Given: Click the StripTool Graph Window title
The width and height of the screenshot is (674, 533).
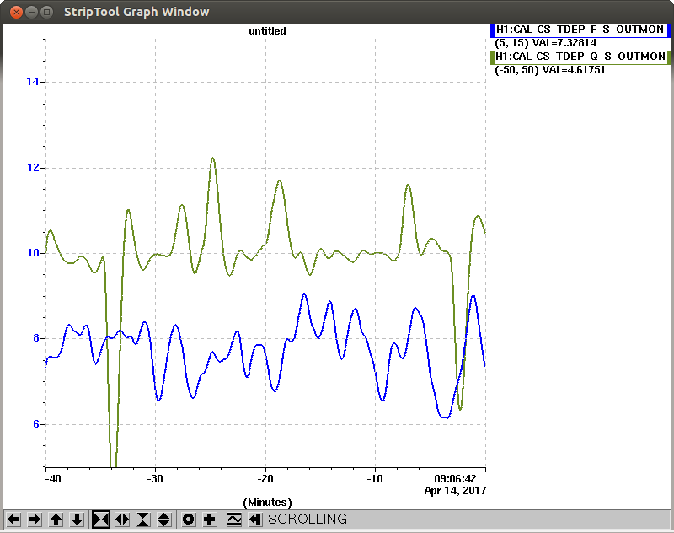Looking at the screenshot, I should [136, 12].
